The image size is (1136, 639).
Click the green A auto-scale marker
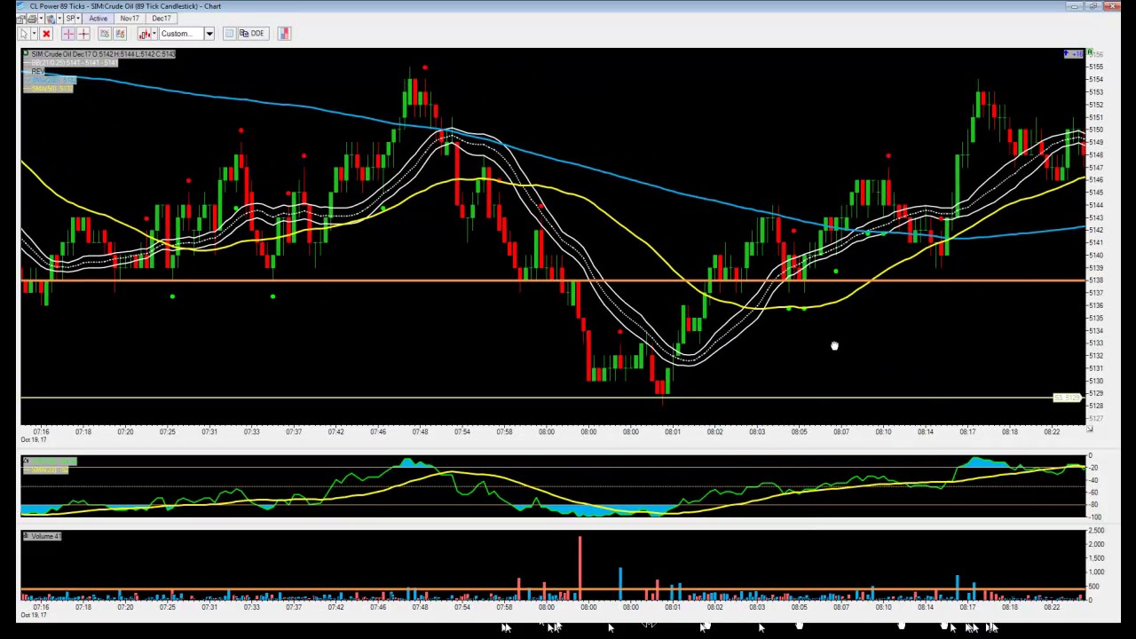[x=1090, y=51]
